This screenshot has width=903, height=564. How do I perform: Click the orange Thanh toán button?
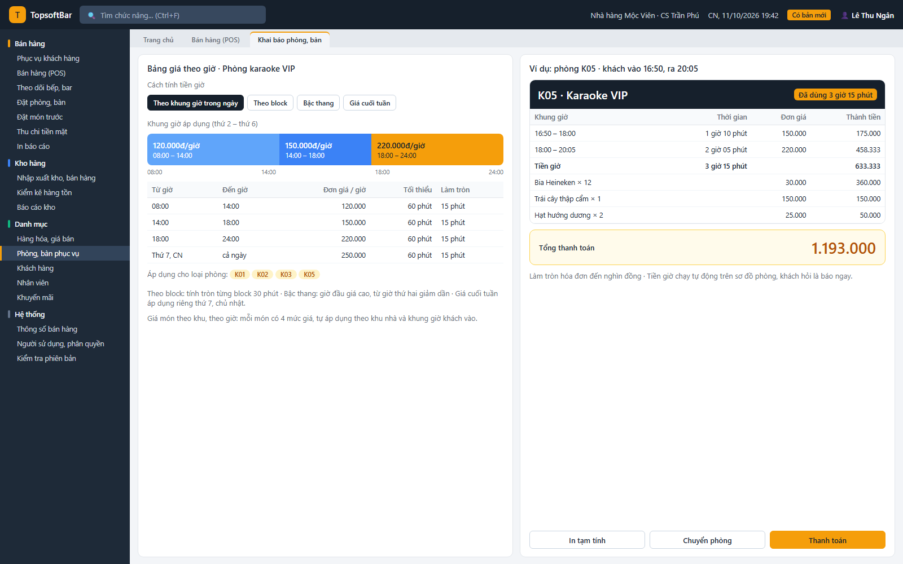point(827,540)
